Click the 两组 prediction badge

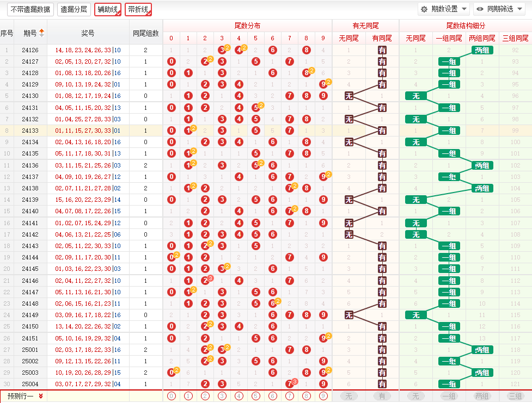482,396
